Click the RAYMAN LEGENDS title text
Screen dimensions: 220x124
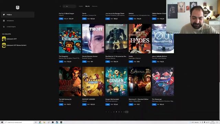[x=89, y=99]
